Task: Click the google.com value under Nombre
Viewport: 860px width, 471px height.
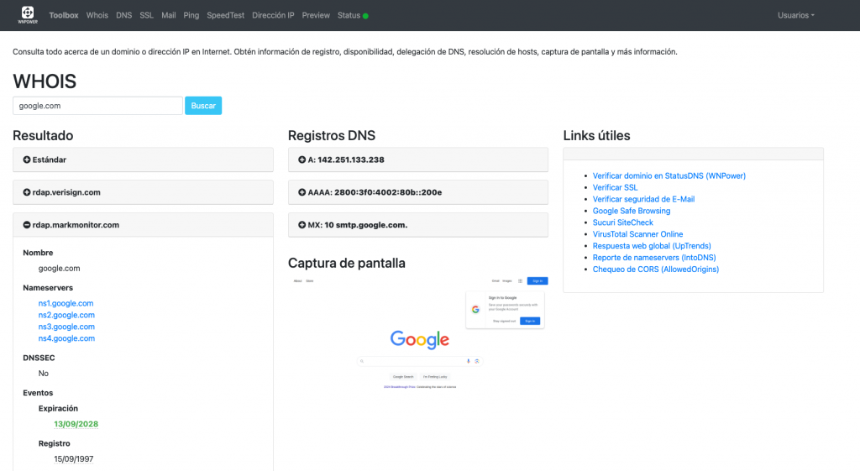Action: (x=60, y=268)
